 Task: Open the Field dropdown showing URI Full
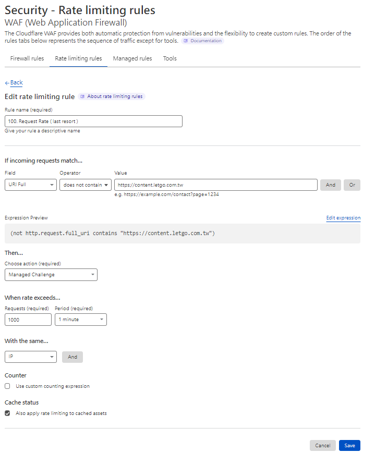pyautogui.click(x=31, y=185)
